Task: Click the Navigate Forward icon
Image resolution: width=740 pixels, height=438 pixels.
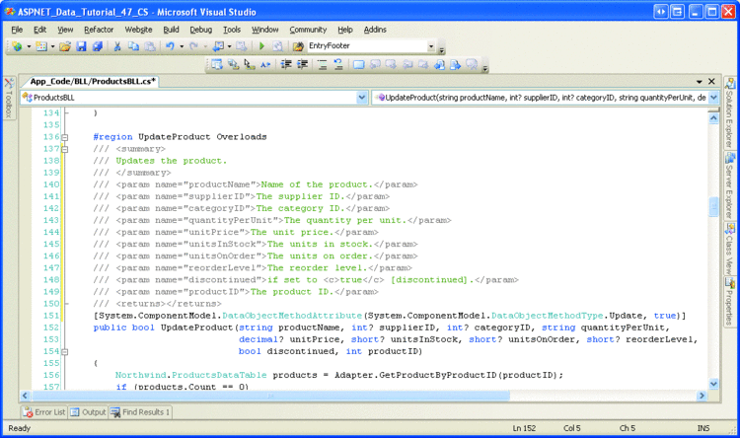Action: 242,46
